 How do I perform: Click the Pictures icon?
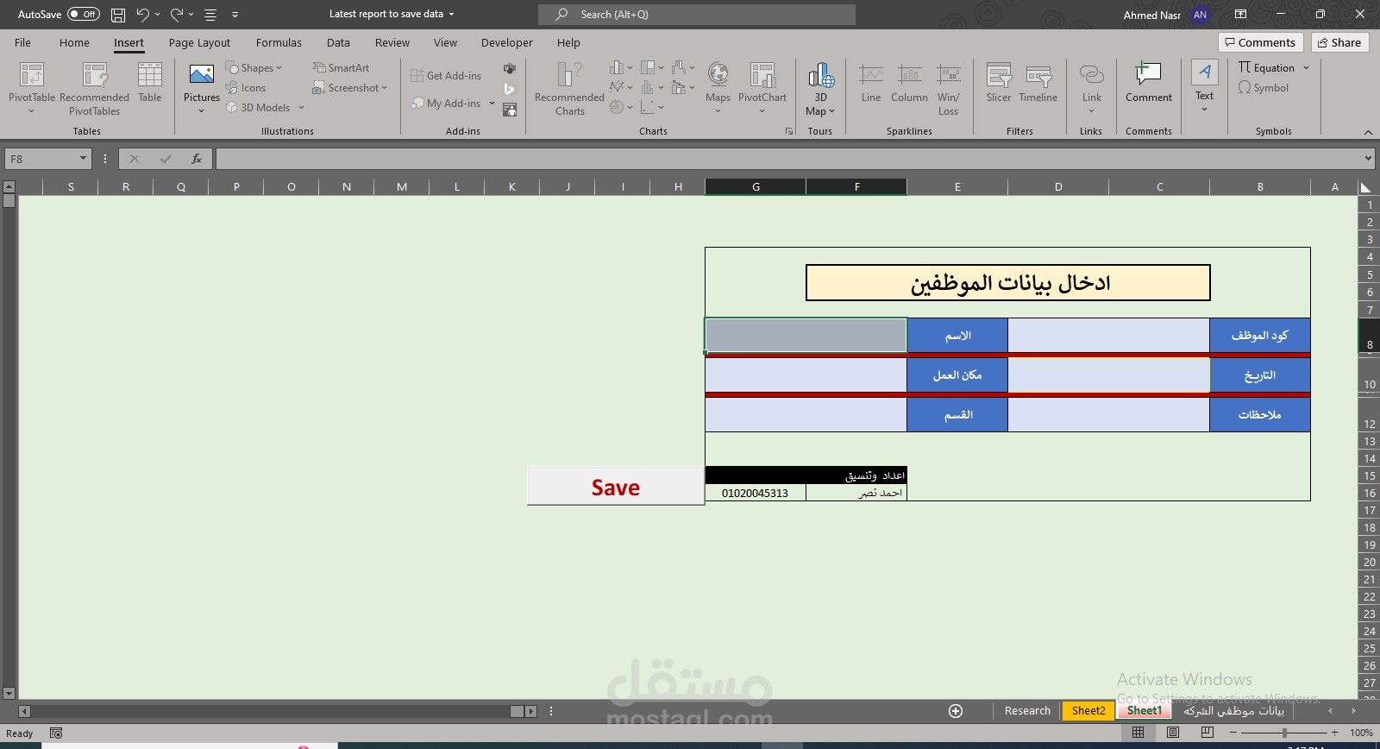pyautogui.click(x=202, y=76)
